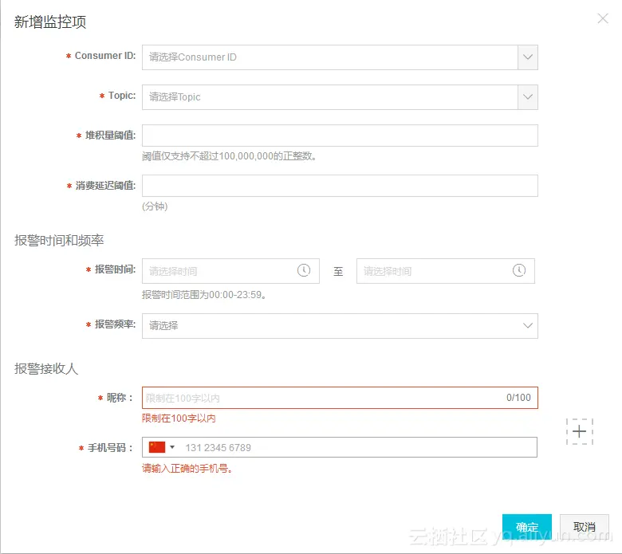Focus the 昵称 input field
The width and height of the screenshot is (622, 554).
pos(340,397)
